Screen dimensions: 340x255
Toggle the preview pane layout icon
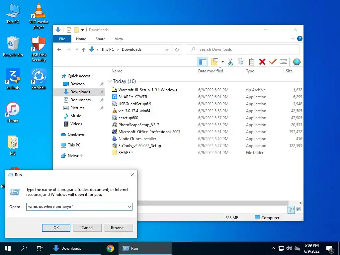[202, 62]
